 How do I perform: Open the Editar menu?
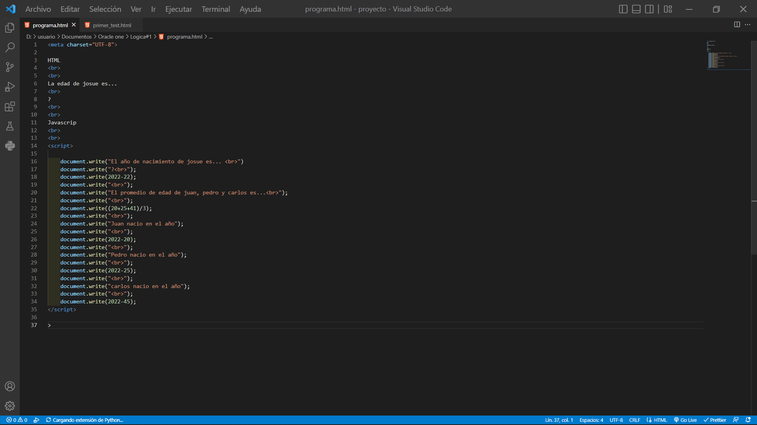coord(70,9)
